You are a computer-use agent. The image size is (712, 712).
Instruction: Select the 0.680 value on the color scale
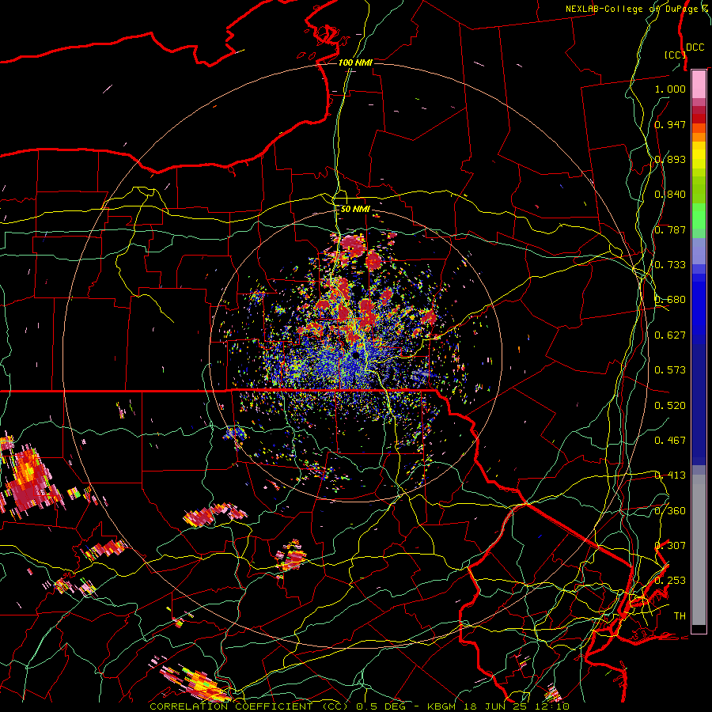click(670, 300)
